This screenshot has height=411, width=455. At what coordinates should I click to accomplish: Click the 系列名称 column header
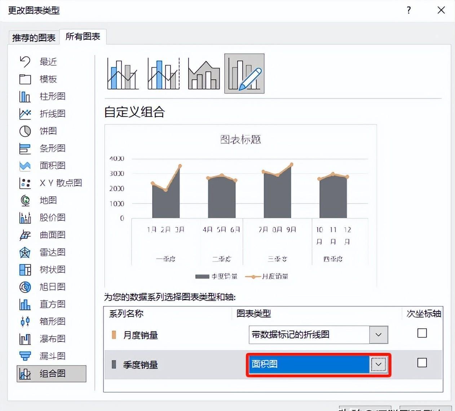126,314
